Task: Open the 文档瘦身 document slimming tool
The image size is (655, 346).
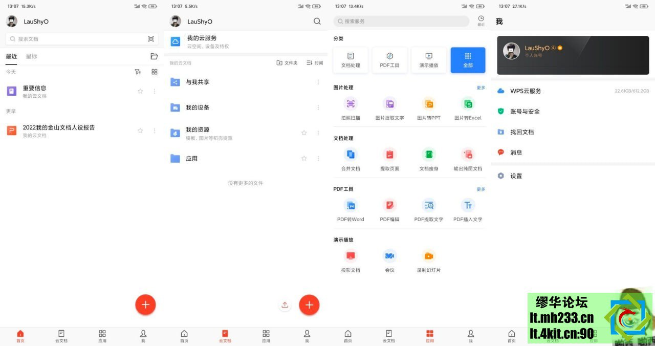Action: pos(429,155)
